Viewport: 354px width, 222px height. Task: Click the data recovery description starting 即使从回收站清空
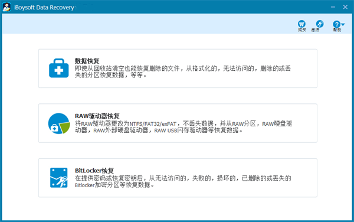point(183,71)
